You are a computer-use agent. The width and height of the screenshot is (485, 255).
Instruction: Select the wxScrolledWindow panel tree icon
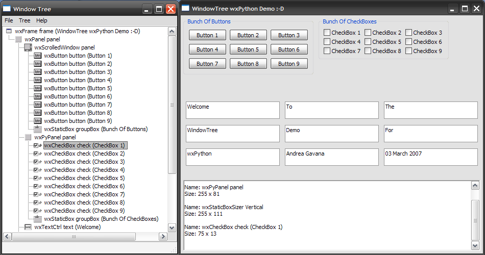click(28, 47)
